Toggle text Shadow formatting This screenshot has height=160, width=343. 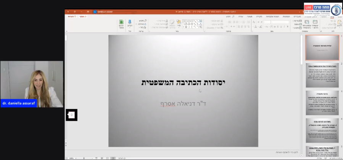(x=278, y=27)
